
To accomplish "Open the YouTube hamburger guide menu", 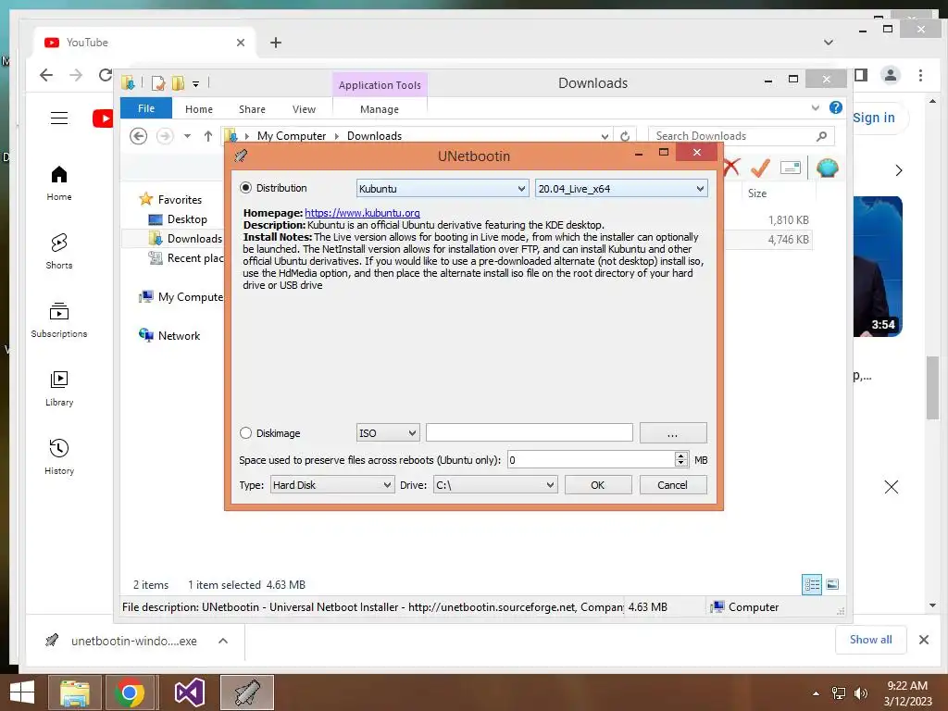I will pyautogui.click(x=59, y=118).
